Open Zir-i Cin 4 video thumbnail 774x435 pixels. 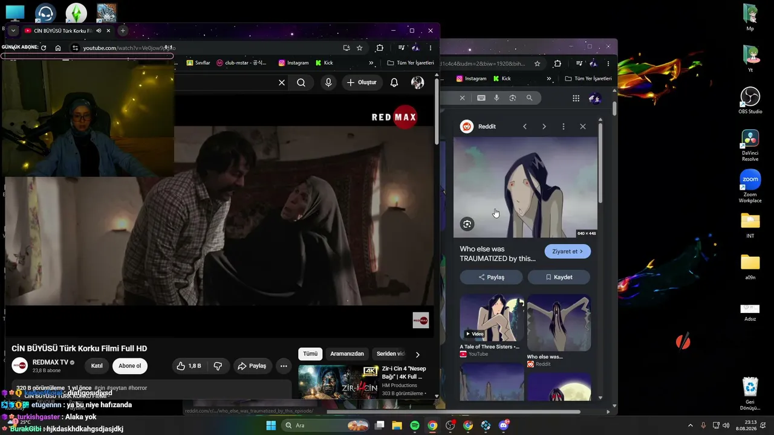pyautogui.click(x=339, y=382)
